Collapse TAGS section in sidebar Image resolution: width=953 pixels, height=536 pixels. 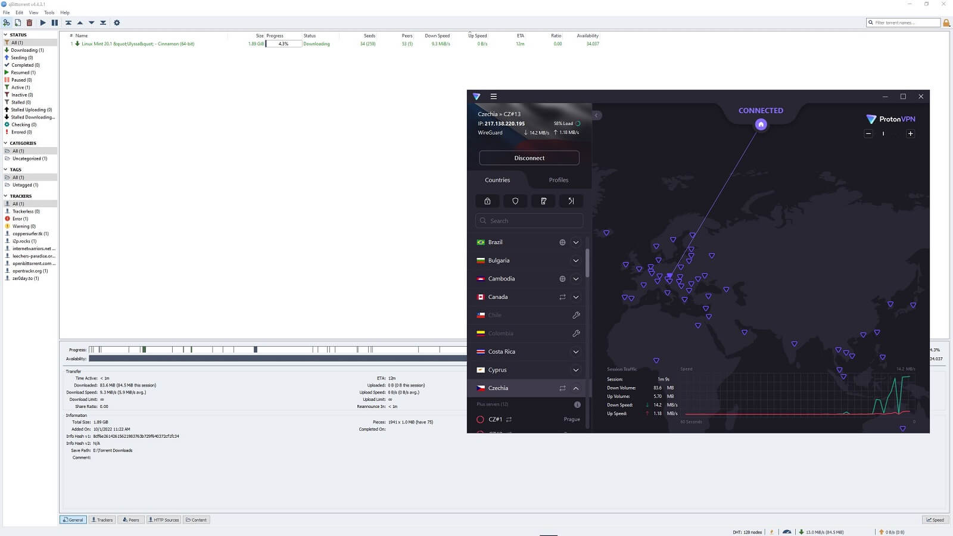coord(6,170)
